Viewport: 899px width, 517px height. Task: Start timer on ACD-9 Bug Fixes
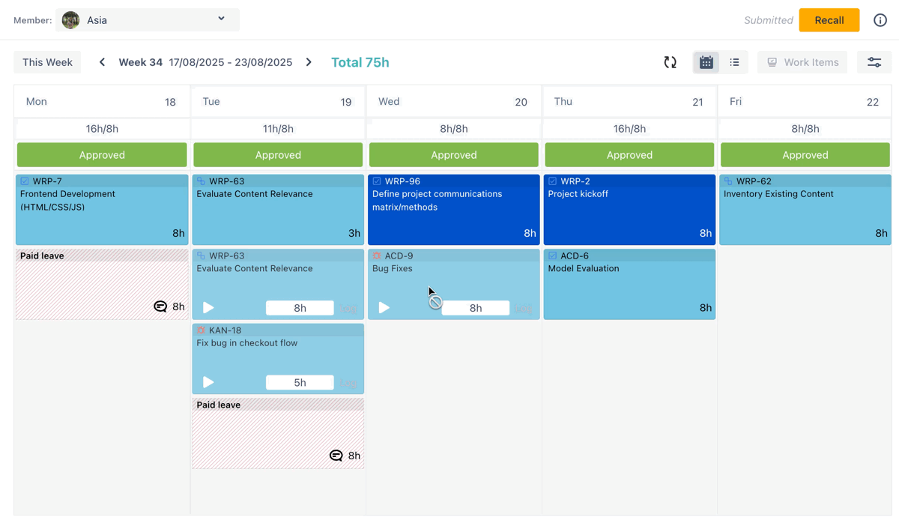point(384,307)
